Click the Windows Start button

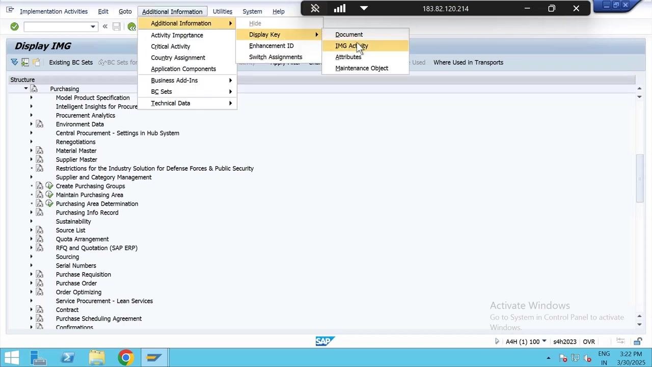(x=12, y=357)
